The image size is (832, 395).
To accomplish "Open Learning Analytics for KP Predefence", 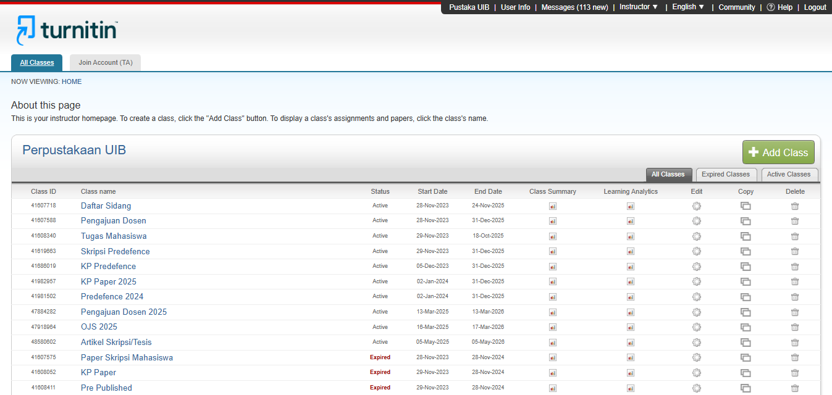I will [631, 267].
